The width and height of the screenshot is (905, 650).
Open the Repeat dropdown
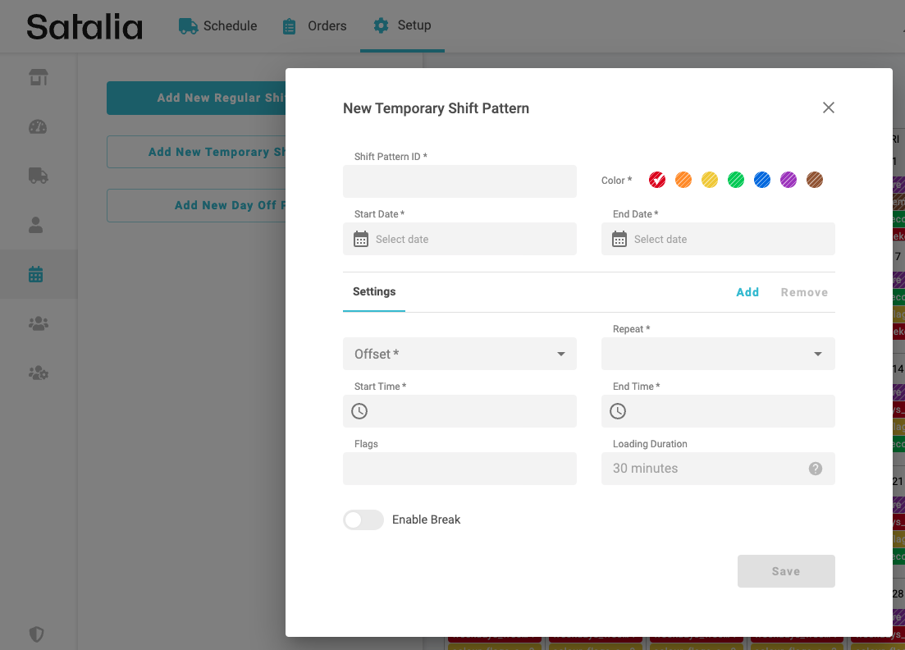click(x=718, y=354)
